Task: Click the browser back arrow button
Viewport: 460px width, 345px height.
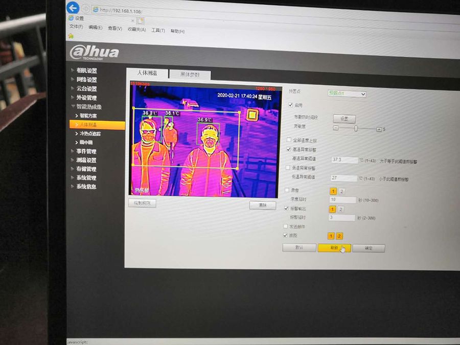Action: (x=73, y=8)
